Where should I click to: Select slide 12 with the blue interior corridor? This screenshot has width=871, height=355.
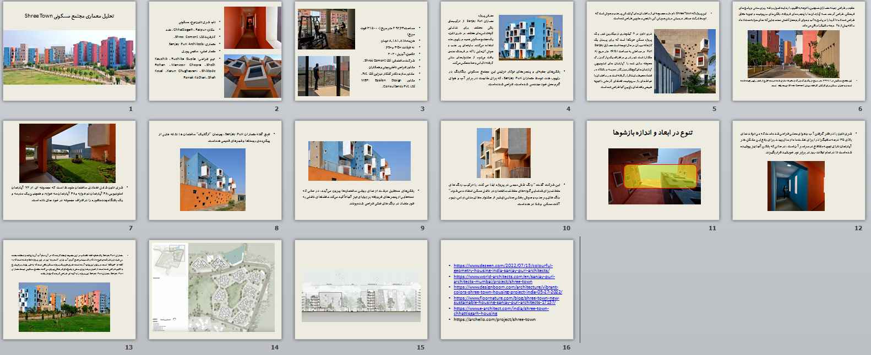click(798, 170)
